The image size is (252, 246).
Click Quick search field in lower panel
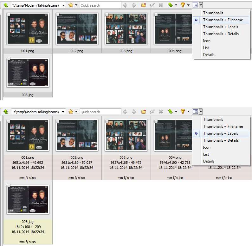(x=100, y=112)
